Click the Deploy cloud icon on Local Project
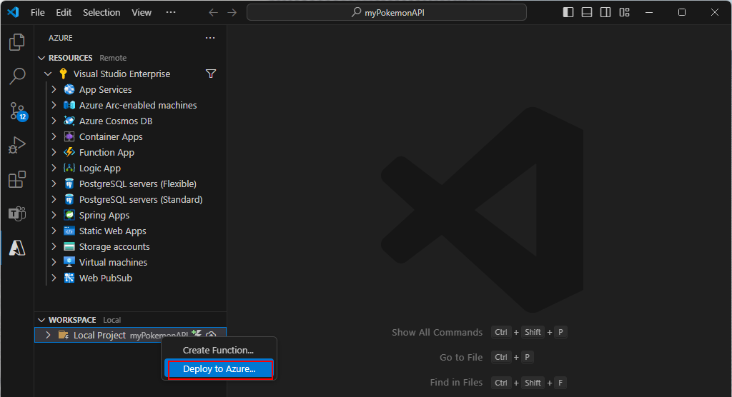 [211, 334]
